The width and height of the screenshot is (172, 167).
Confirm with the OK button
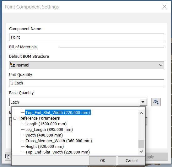103,160
